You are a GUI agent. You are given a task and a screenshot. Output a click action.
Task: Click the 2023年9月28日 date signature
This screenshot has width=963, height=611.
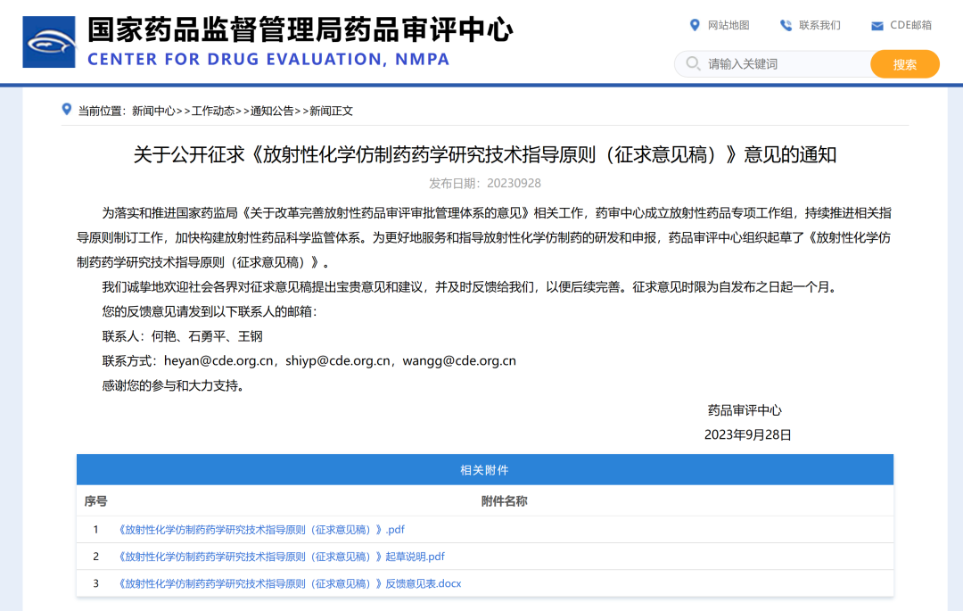tap(747, 434)
